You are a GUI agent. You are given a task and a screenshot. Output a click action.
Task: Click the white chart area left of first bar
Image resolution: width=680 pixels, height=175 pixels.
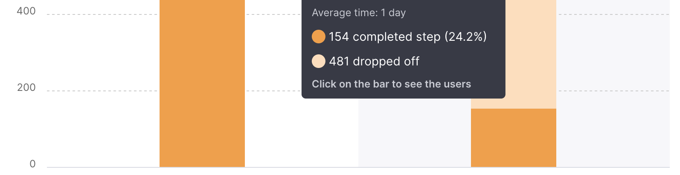coord(103,127)
